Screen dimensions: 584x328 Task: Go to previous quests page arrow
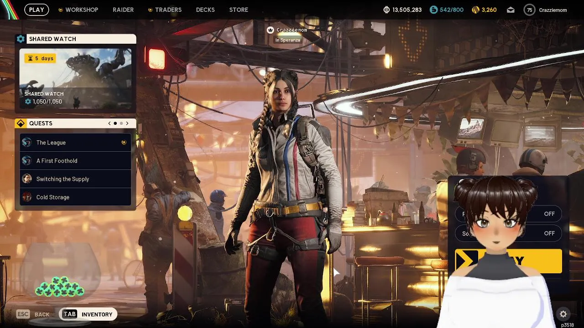[x=109, y=123]
